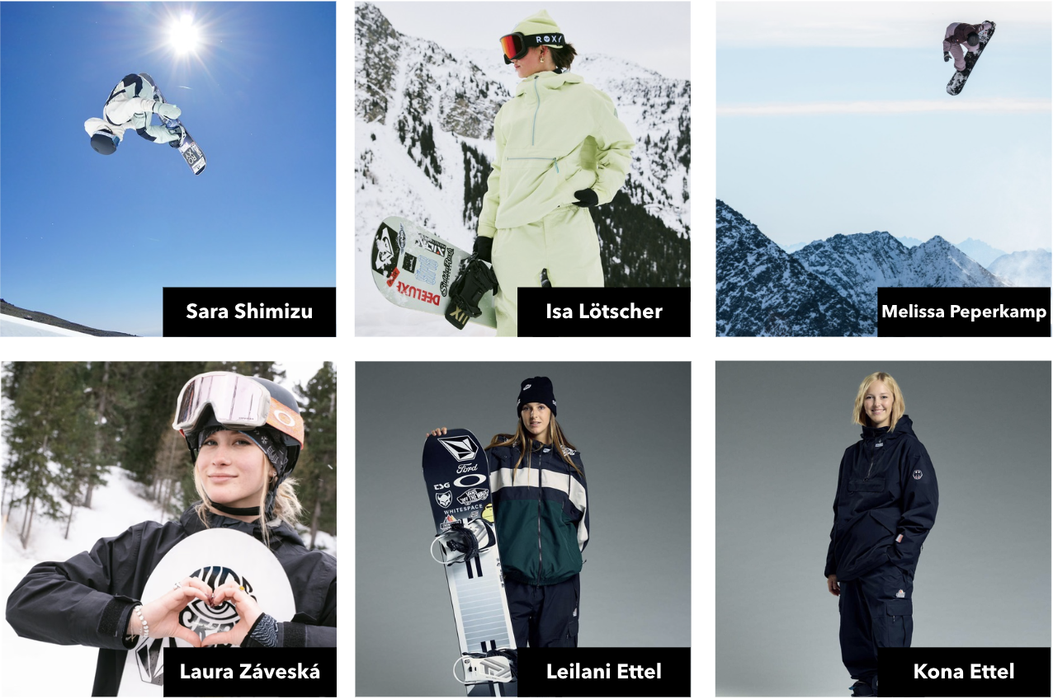This screenshot has width=1053, height=699.
Task: Click the Melissa Peperkamp name label
Action: click(964, 312)
